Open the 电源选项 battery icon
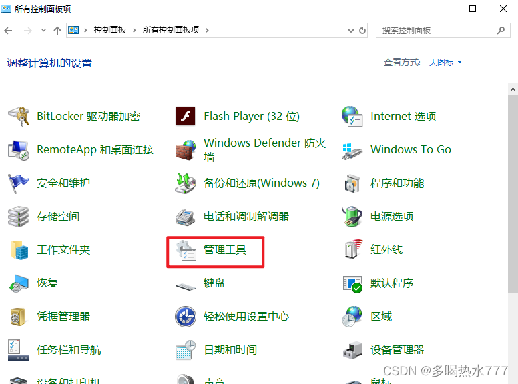Image resolution: width=518 pixels, height=384 pixels. click(352, 217)
